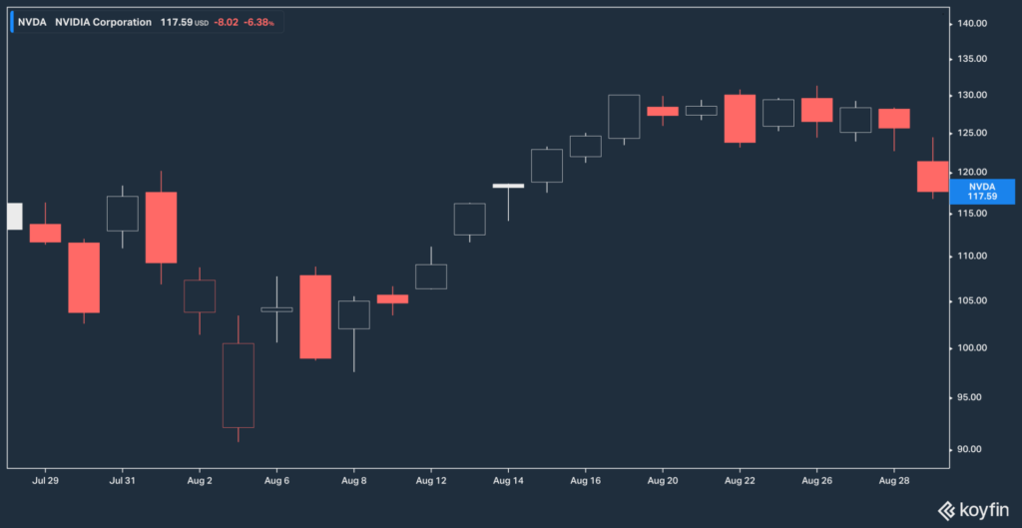Select the Jul 29 date label
Image resolution: width=1022 pixels, height=528 pixels.
click(x=46, y=480)
